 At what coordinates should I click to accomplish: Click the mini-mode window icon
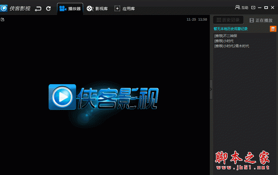[x=253, y=8]
